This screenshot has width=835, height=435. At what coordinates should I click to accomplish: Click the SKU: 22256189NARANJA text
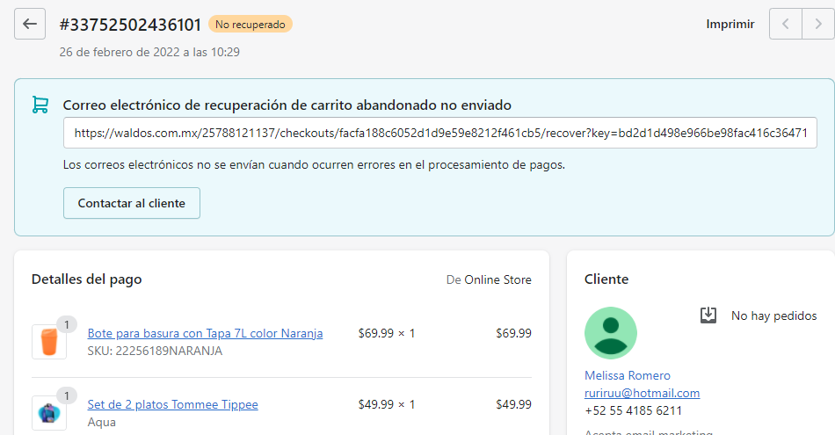tap(155, 351)
